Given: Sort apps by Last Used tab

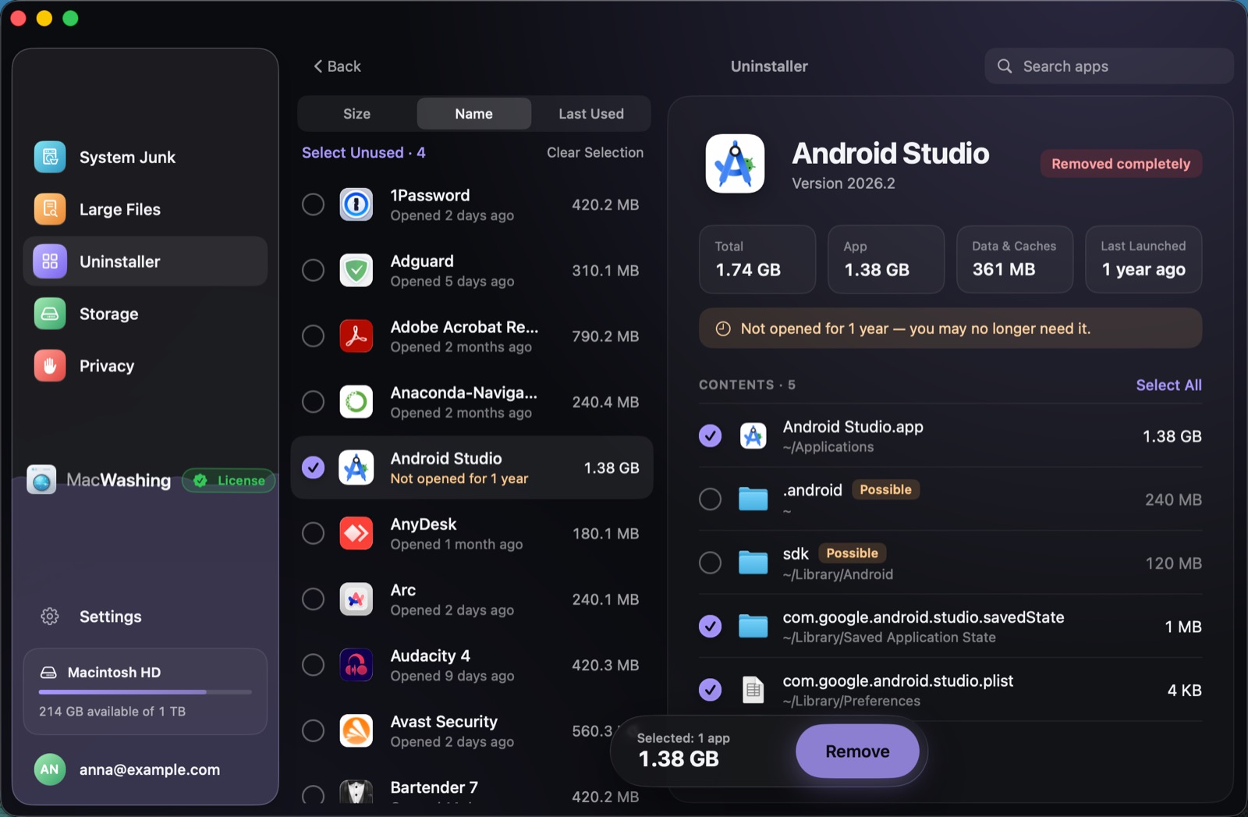Looking at the screenshot, I should (591, 114).
